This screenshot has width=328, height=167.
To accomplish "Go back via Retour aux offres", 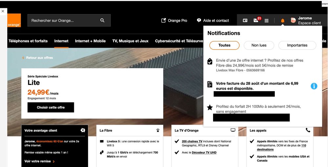I will point(38,58).
